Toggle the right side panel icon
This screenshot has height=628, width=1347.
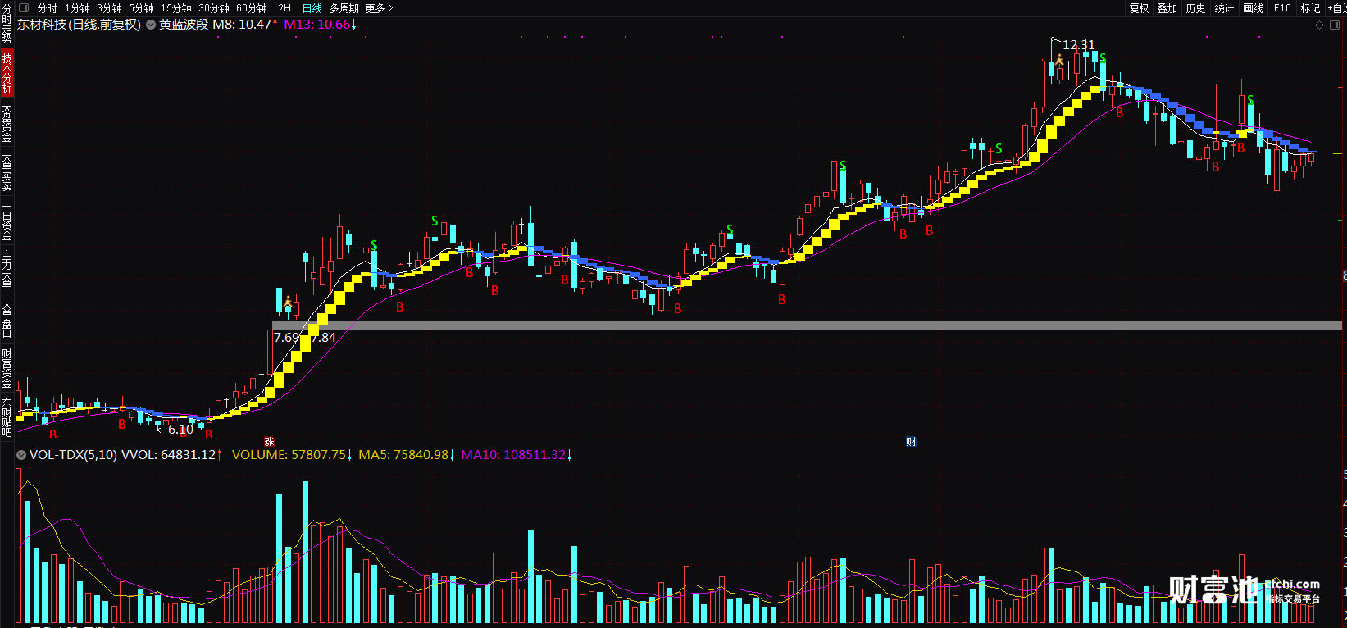tap(1335, 25)
